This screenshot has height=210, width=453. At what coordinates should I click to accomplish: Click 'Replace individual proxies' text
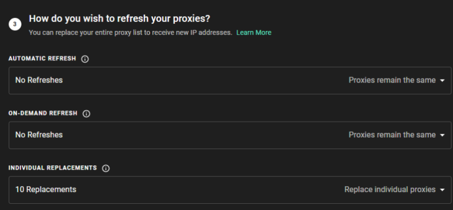coord(390,190)
